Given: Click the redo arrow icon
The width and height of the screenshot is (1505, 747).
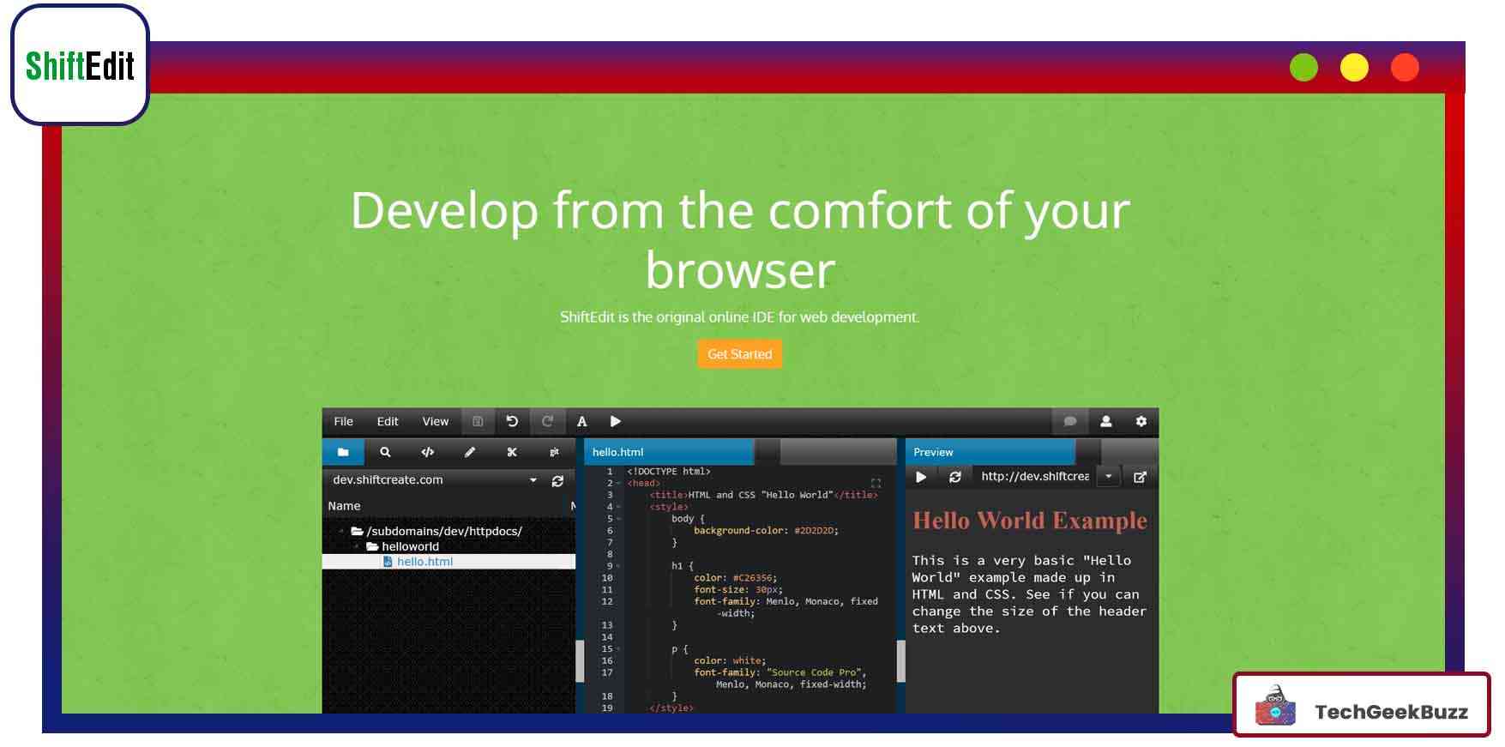Looking at the screenshot, I should [547, 421].
